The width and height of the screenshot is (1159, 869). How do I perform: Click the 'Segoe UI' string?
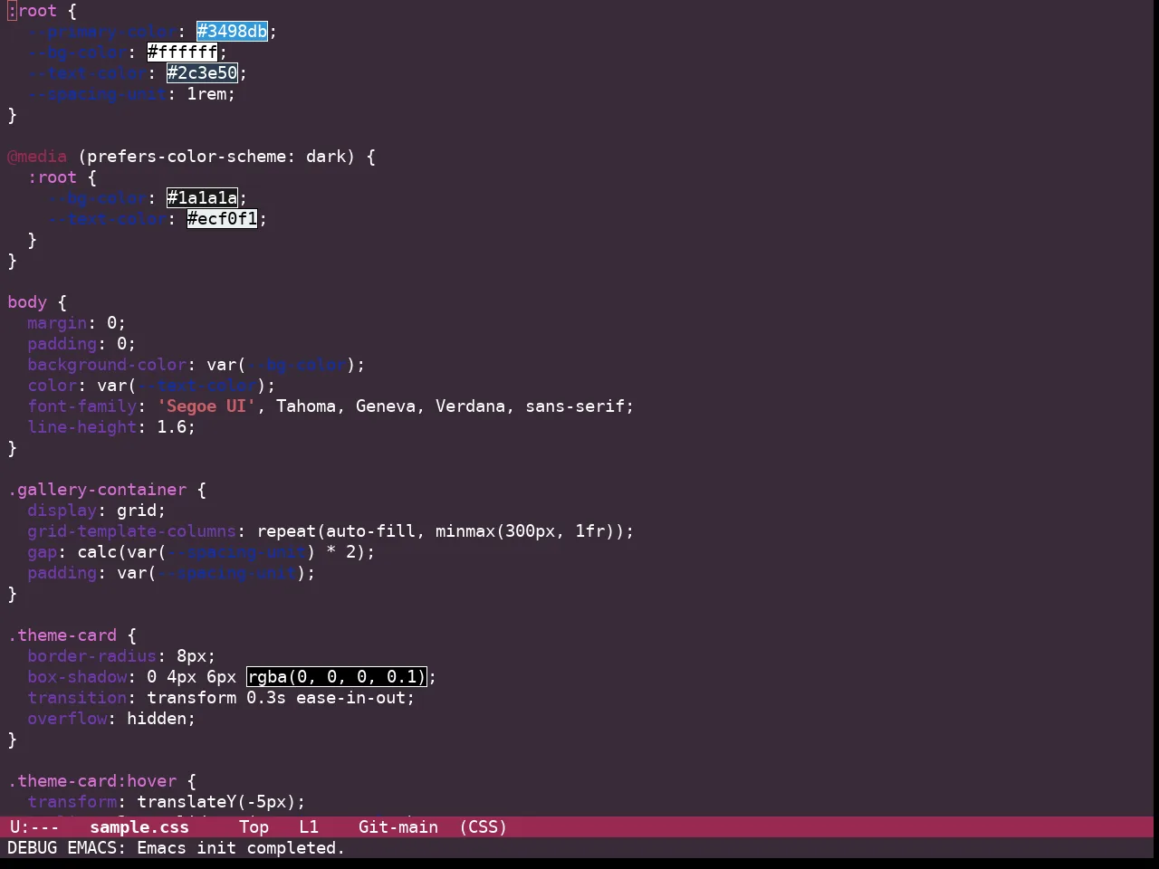206,406
